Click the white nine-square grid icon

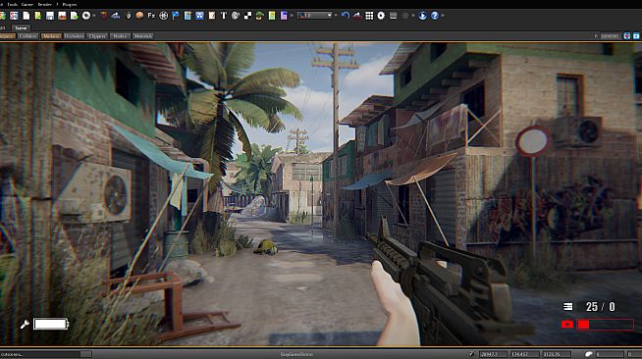coord(369,16)
